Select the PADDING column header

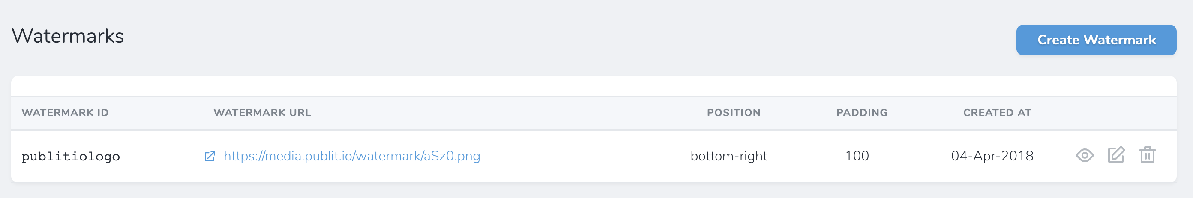(861, 113)
